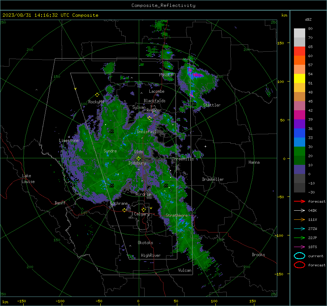This screenshot has width=327, height=306.
Task: Click the magenta 18TS arrow icon
Action: [299, 247]
